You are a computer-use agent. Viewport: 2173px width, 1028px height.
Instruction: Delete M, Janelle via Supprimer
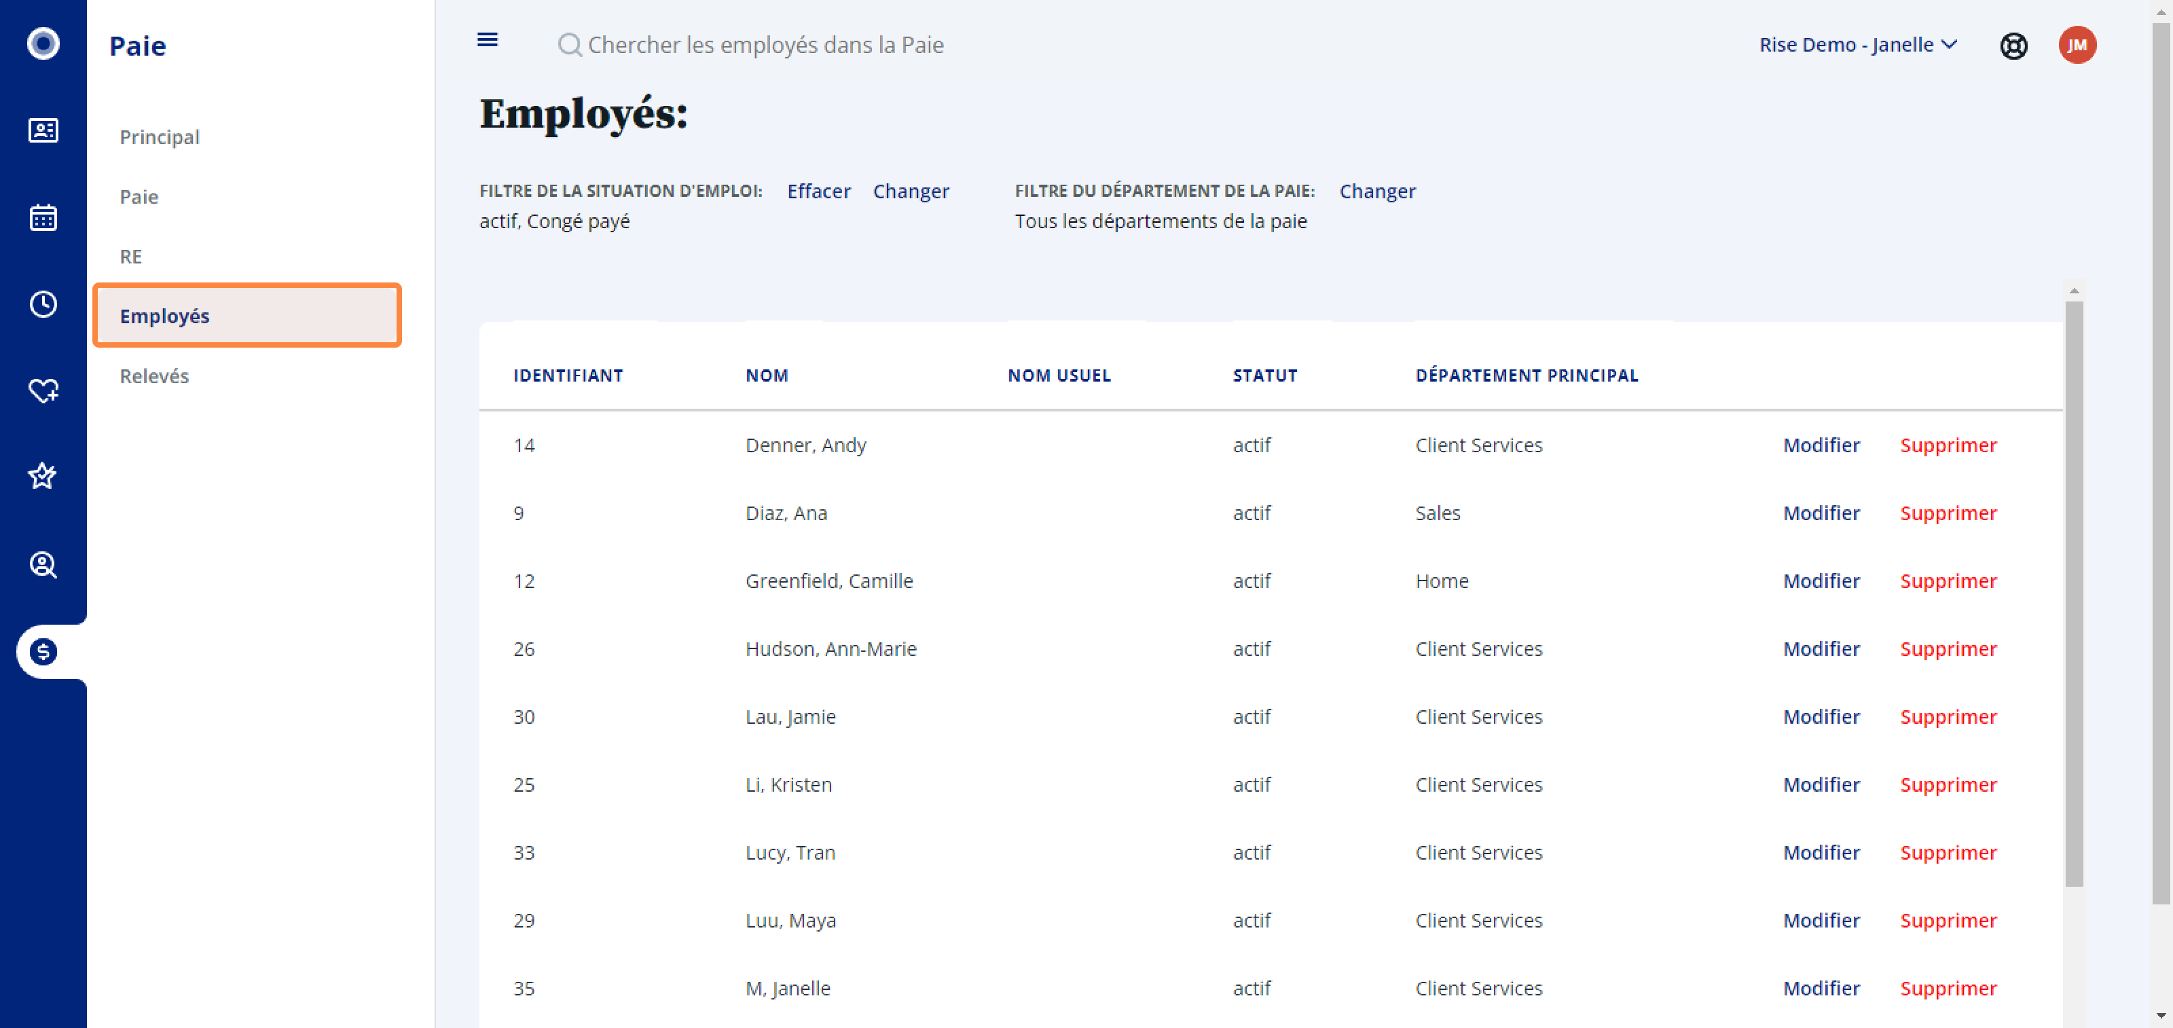pos(1948,989)
